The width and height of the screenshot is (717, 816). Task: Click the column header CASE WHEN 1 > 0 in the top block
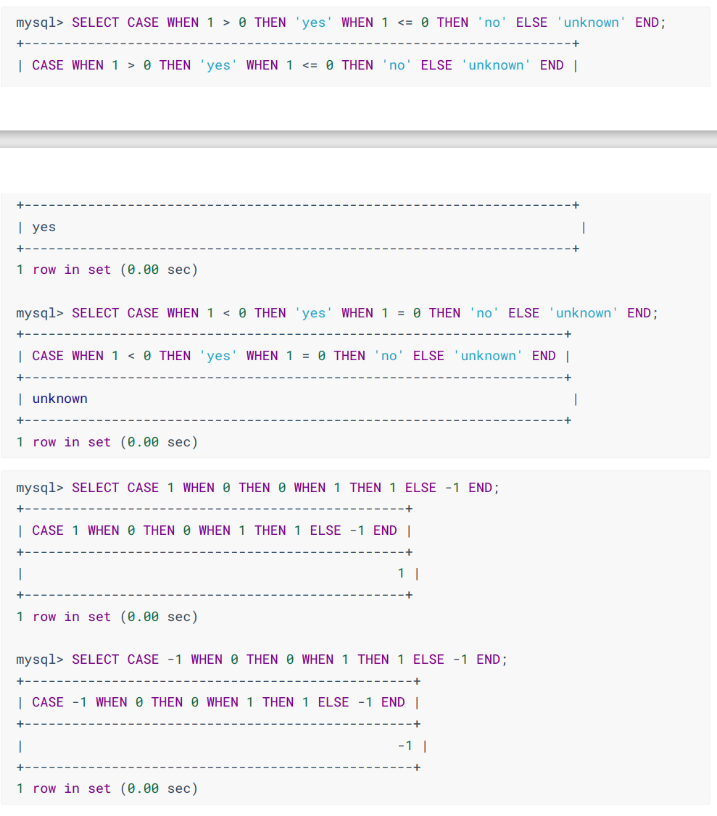point(298,65)
